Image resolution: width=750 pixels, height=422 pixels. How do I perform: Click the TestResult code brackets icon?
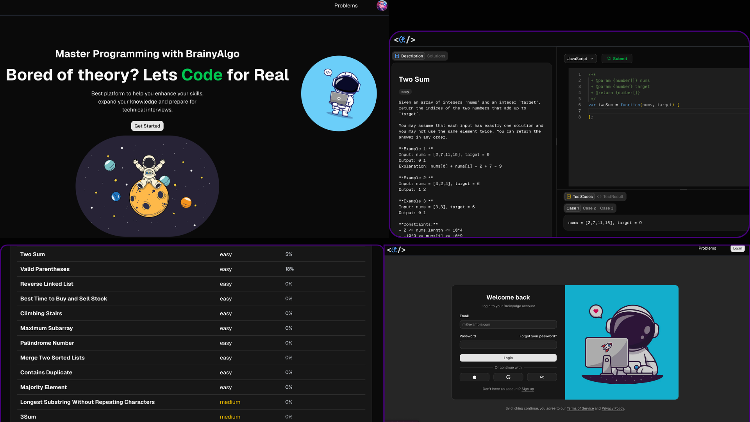coord(599,197)
